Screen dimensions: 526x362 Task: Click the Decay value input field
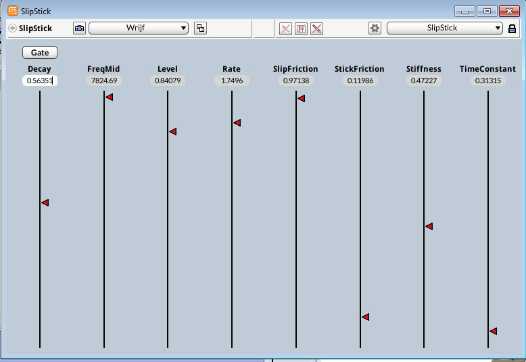(39, 81)
